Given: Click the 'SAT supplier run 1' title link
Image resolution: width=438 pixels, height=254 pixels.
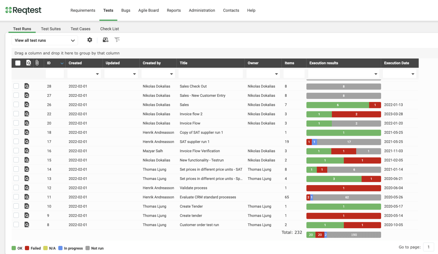Looking at the screenshot, I should (194, 141).
